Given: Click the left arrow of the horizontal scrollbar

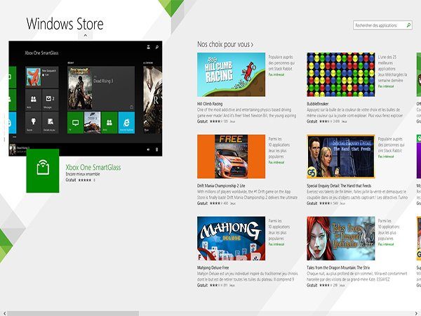Looking at the screenshot, I should (4, 313).
